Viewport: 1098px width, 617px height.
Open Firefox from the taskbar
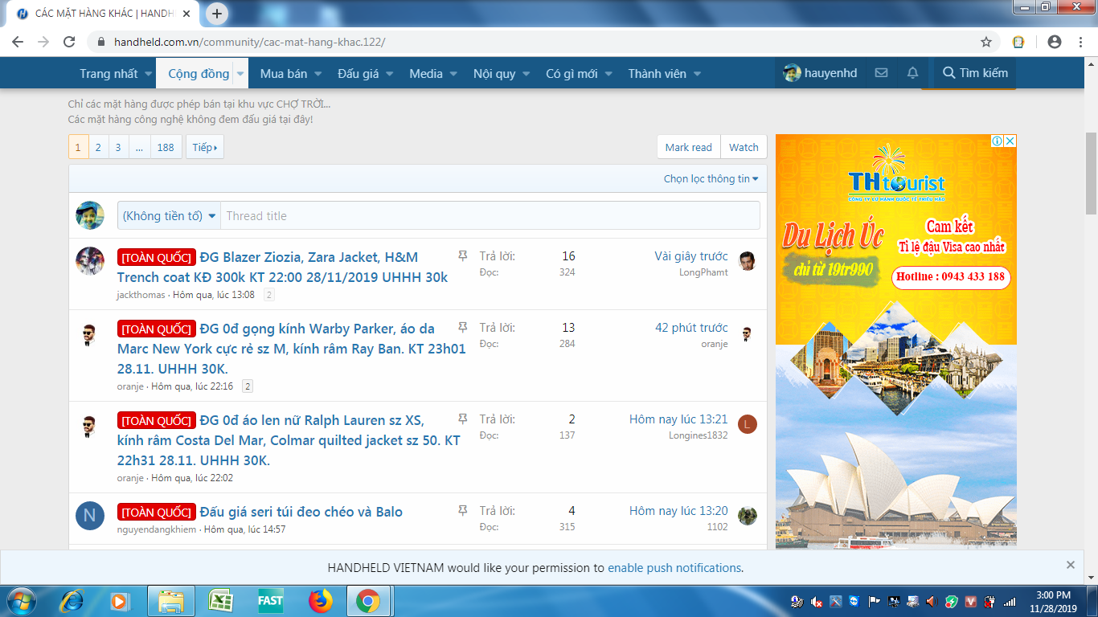(x=320, y=600)
